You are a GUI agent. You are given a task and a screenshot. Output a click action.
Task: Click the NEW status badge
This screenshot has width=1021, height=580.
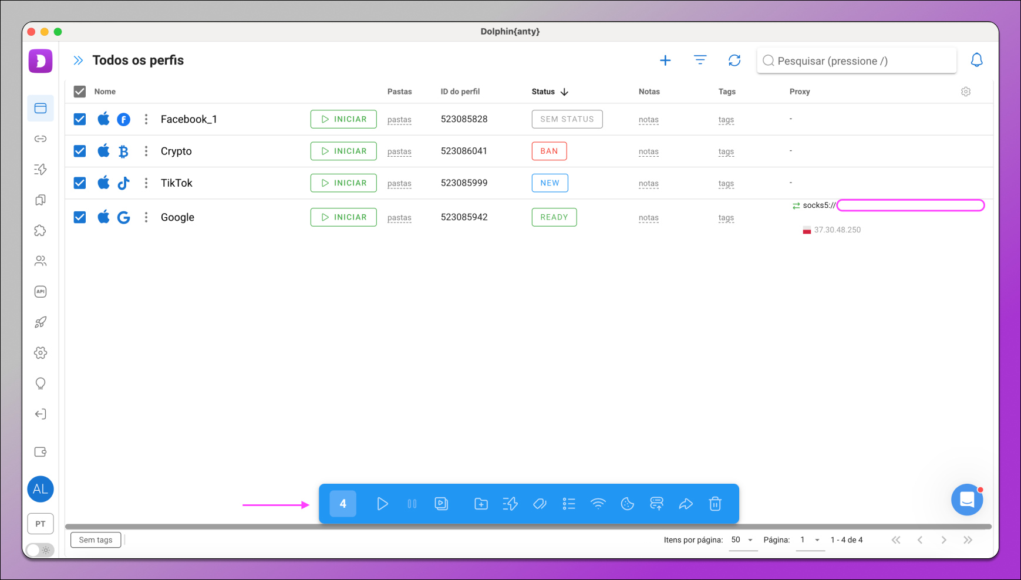(550, 183)
